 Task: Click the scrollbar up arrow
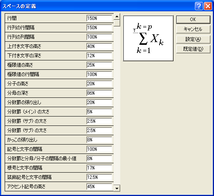click(x=117, y=17)
